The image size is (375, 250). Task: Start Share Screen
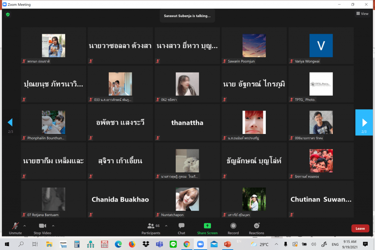[x=207, y=228]
